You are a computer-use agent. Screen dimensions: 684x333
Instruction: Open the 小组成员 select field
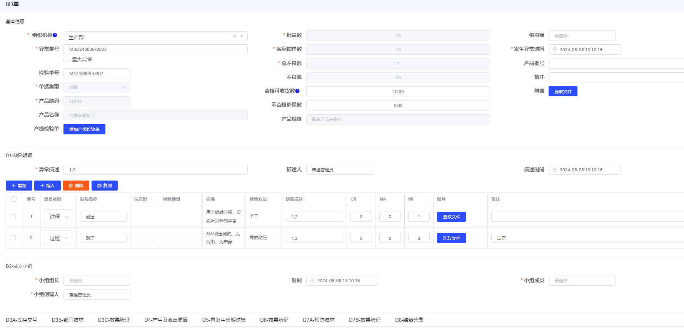point(582,281)
